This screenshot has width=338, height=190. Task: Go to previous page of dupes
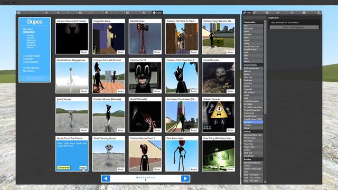pos(106,178)
